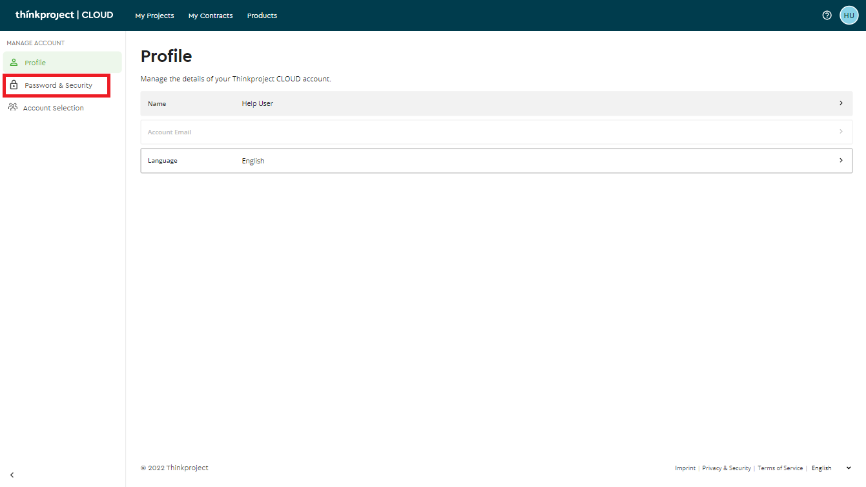866x487 pixels.
Task: Click the help question mark icon
Action: 827,16
